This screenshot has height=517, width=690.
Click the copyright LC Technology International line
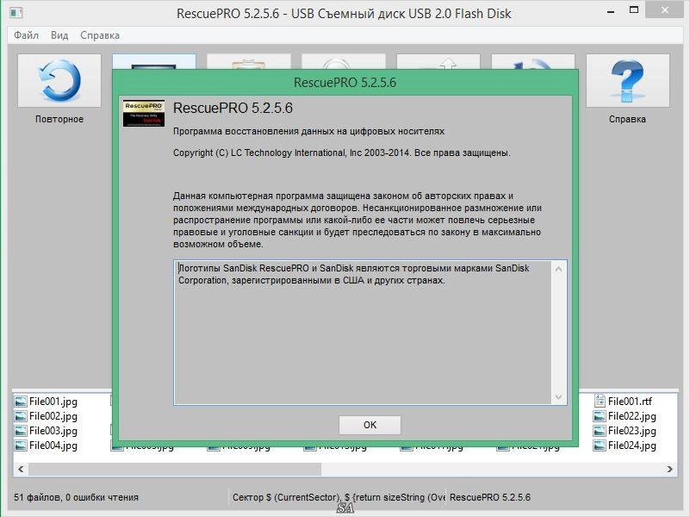[341, 153]
